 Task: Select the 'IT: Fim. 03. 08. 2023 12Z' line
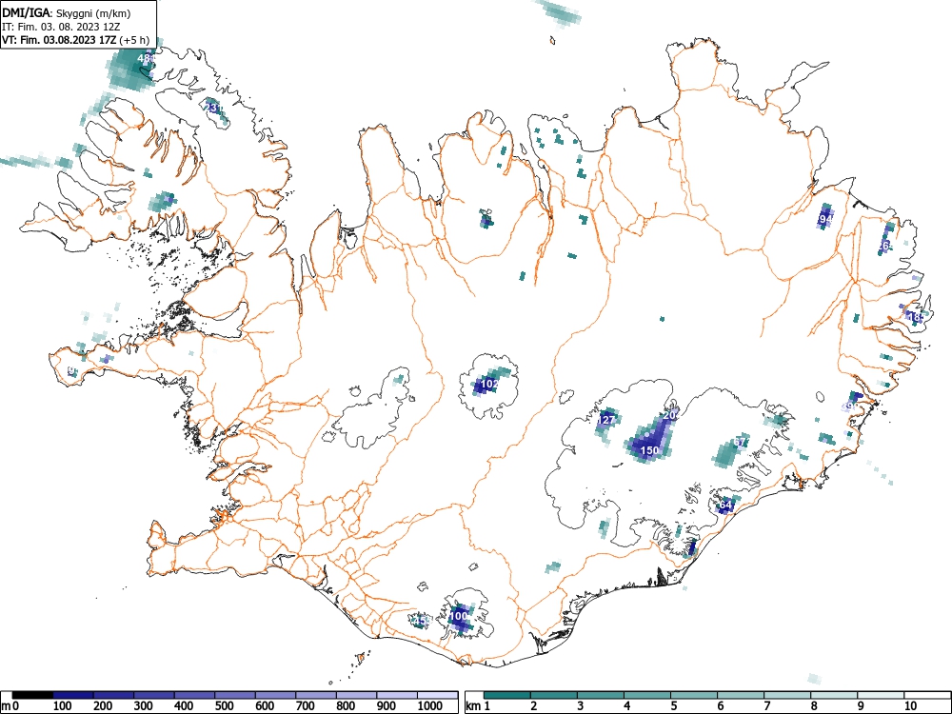[59, 27]
